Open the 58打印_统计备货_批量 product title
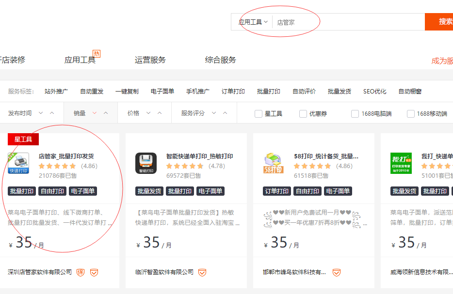 coord(326,156)
